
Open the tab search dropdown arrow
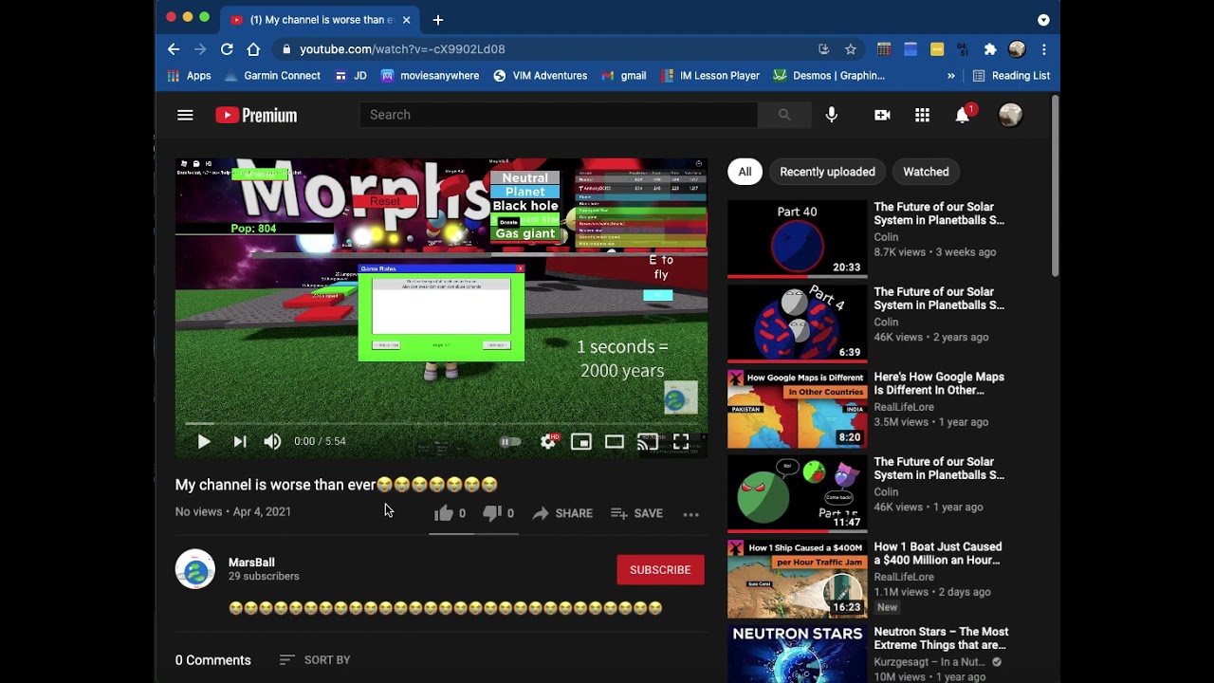point(1043,19)
